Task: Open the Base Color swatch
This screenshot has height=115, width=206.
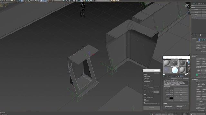Action: point(171,88)
